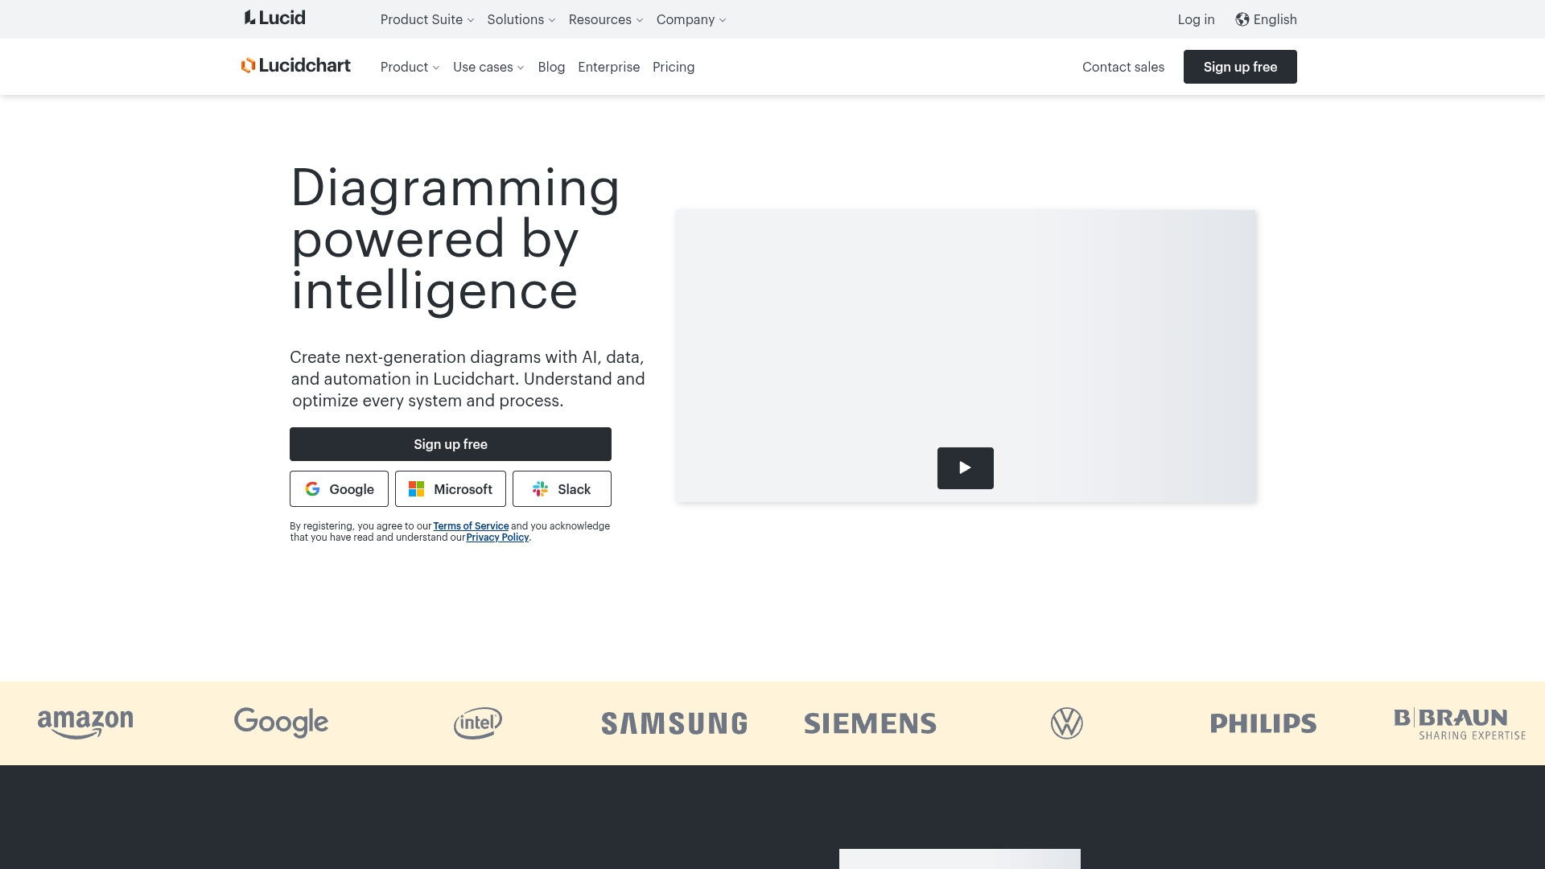Click the Volkswagen logo
The height and width of the screenshot is (869, 1545).
coord(1067,723)
